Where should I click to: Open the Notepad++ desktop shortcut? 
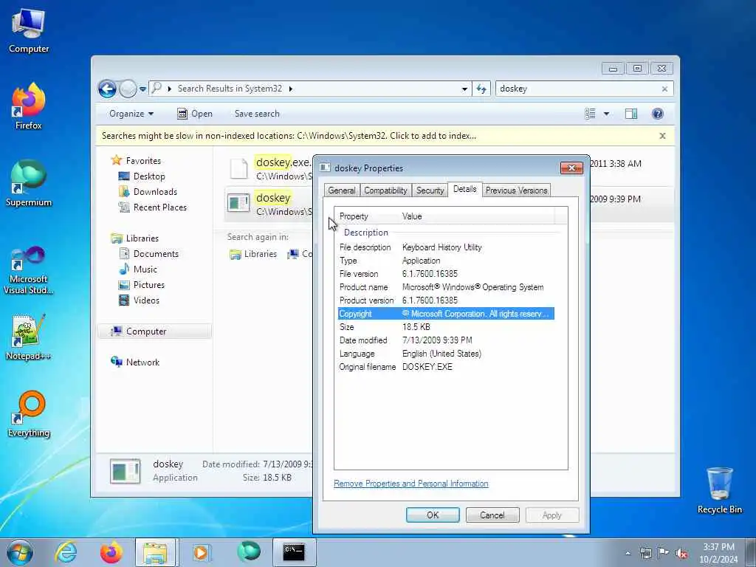pos(29,337)
